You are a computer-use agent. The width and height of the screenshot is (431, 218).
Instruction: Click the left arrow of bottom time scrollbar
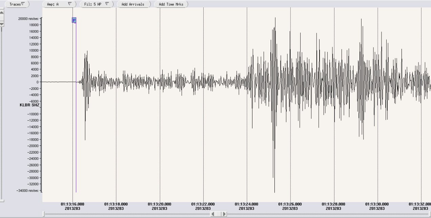pos(213,214)
